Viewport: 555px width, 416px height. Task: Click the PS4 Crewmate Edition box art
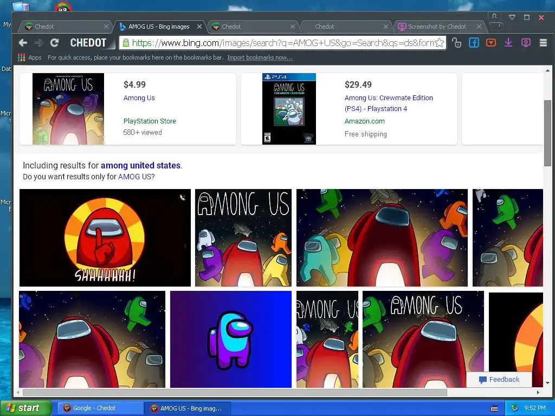click(289, 108)
